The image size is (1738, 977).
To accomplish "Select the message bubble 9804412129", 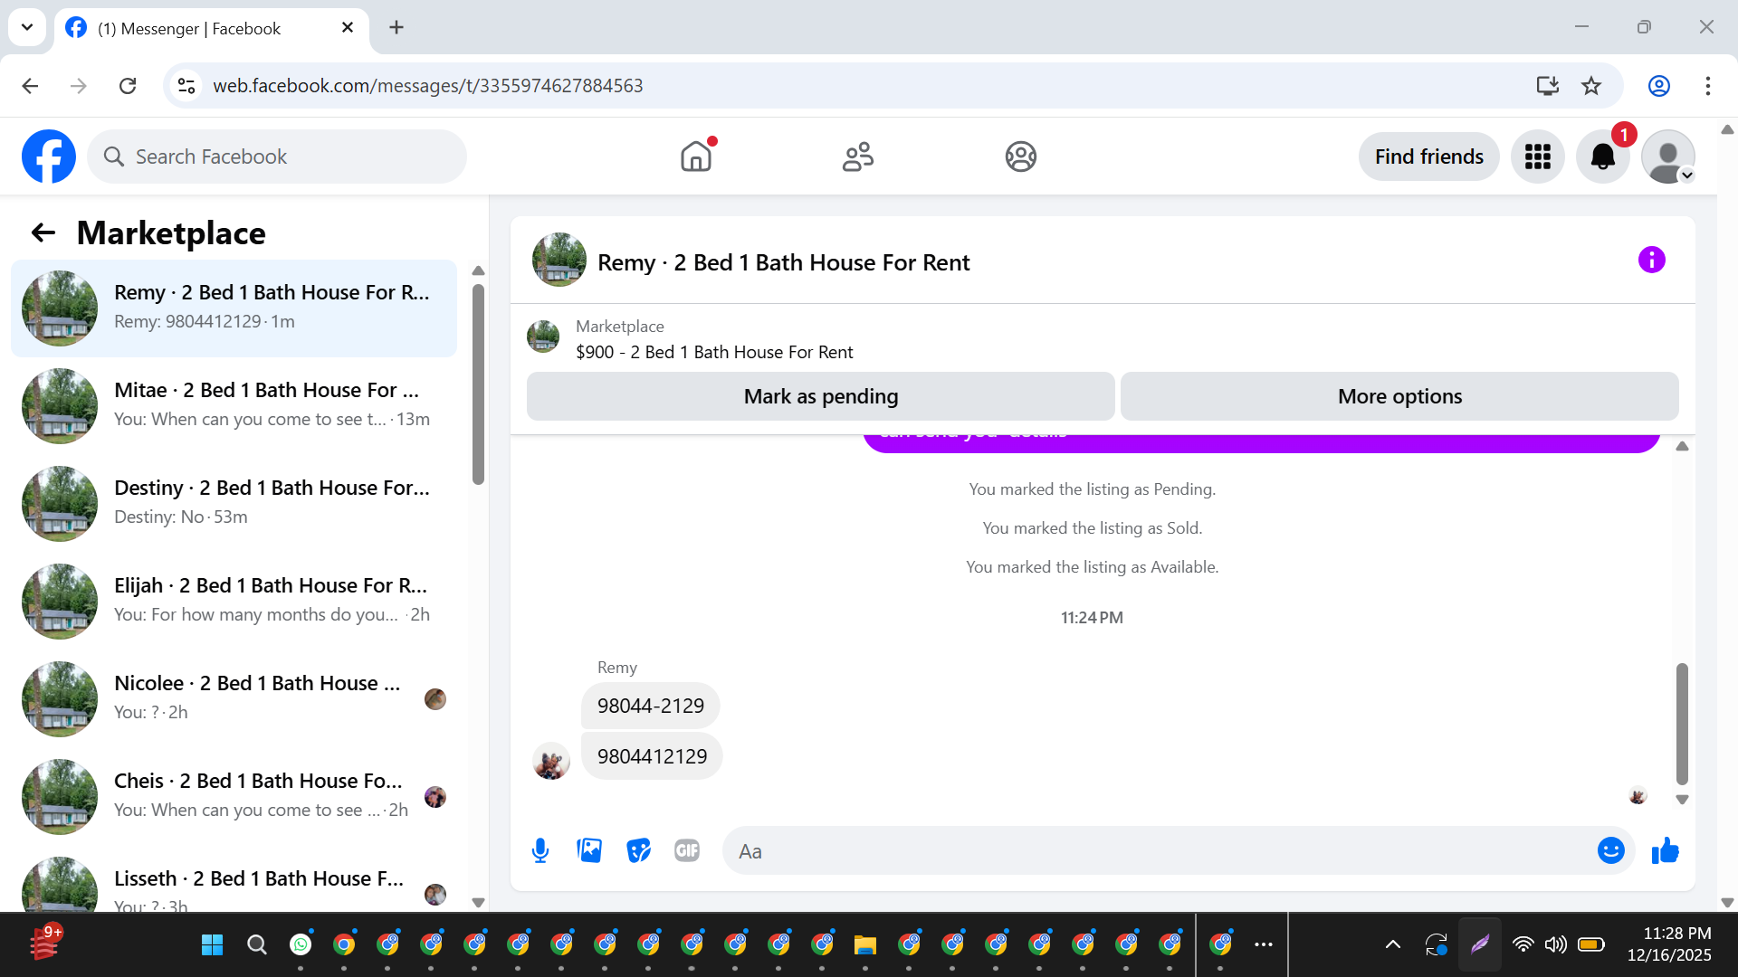I will tap(652, 756).
